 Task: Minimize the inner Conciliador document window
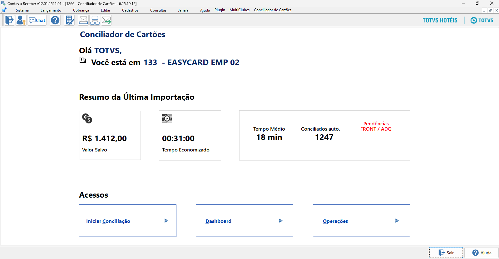(x=484, y=10)
